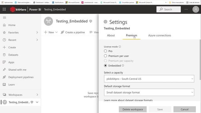Go to Home via house icon
The width and height of the screenshot is (201, 113).
click(4, 25)
